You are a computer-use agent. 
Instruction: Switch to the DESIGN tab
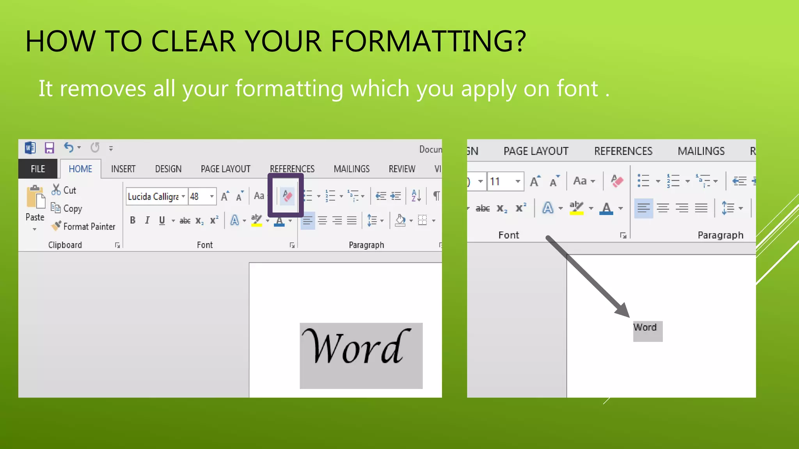pyautogui.click(x=168, y=169)
